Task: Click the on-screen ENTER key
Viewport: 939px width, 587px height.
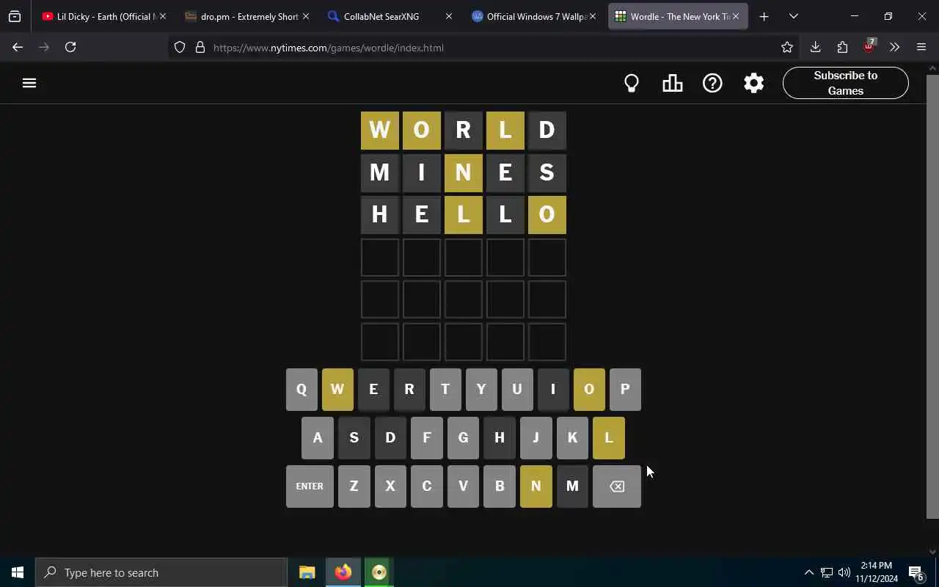Action: [x=310, y=486]
